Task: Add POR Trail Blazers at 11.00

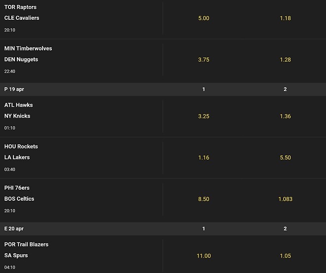Action: [x=204, y=256]
